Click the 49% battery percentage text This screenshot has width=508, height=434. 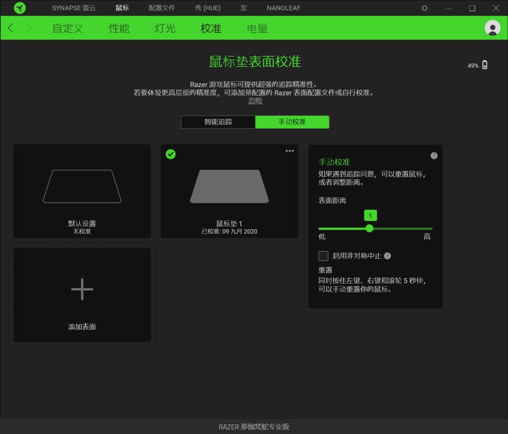point(473,66)
